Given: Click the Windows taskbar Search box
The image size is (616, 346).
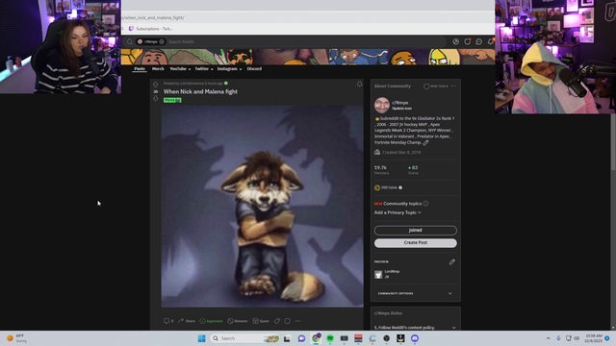Looking at the screenshot, I should [244, 338].
